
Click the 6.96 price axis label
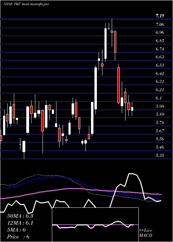pos(160,32)
